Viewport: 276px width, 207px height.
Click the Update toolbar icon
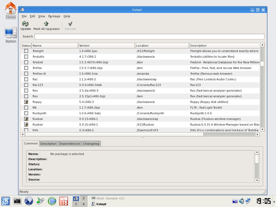pyautogui.click(x=25, y=24)
